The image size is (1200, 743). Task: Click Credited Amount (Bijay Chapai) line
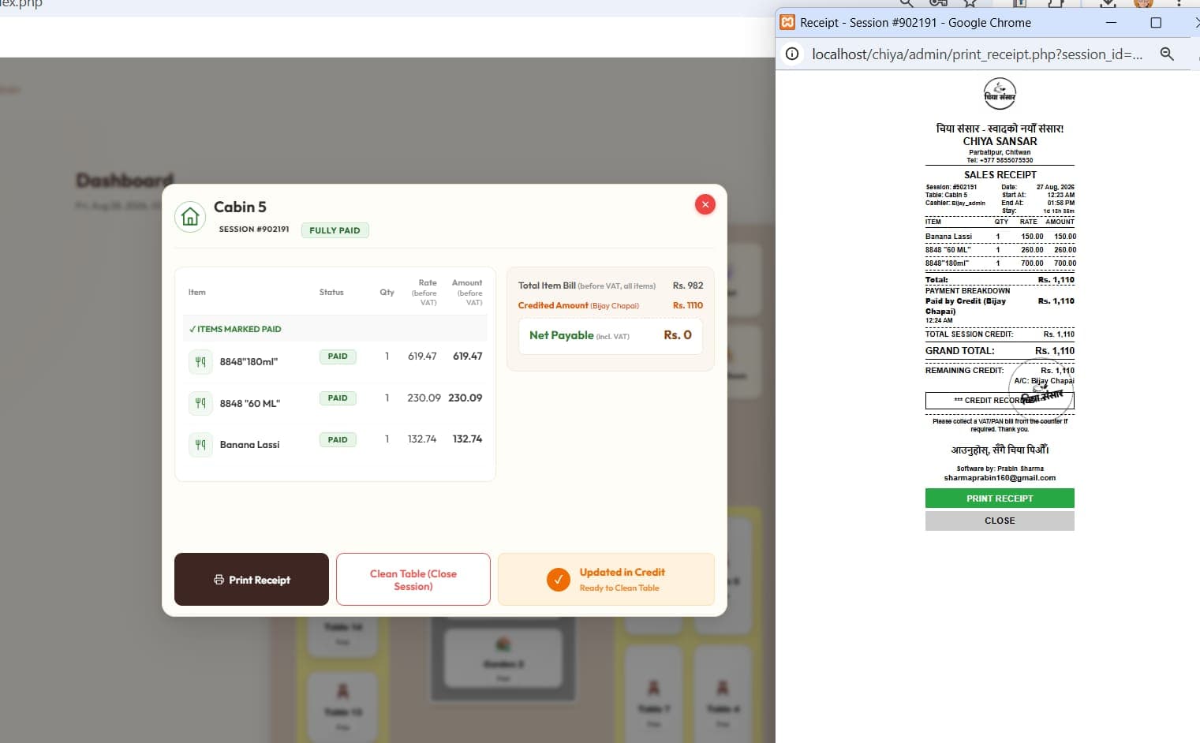pos(610,305)
